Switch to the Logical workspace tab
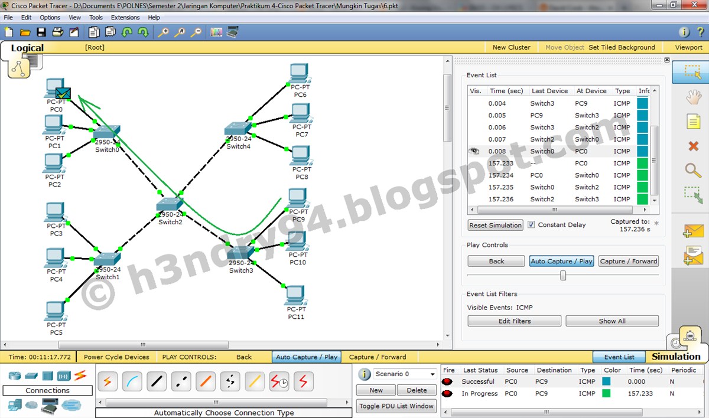 [27, 48]
